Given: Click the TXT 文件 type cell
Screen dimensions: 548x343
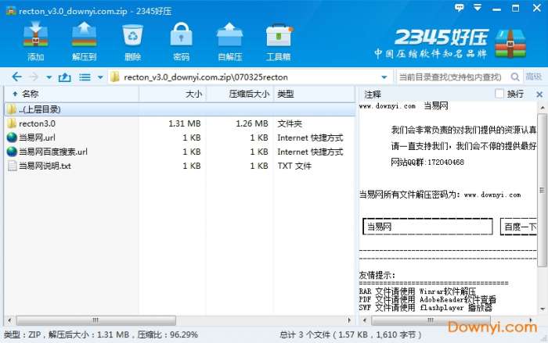Looking at the screenshot, I should (x=294, y=166).
